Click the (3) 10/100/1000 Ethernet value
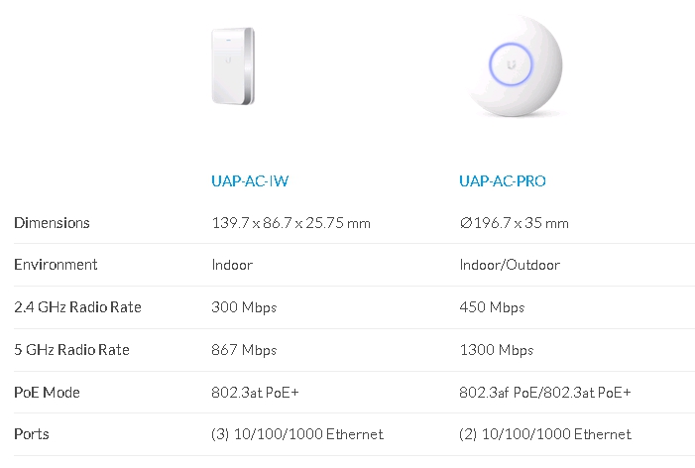 point(297,434)
